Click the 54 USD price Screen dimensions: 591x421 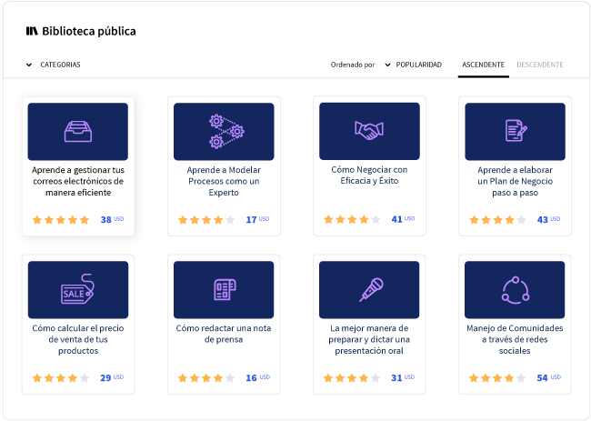[549, 377]
